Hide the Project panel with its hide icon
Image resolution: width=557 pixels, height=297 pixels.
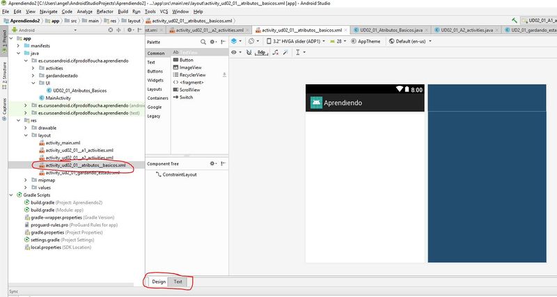[x=139, y=30]
